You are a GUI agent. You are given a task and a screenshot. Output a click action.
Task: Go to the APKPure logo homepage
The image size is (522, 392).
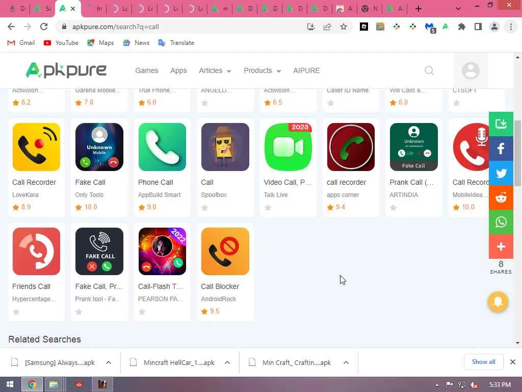(66, 70)
